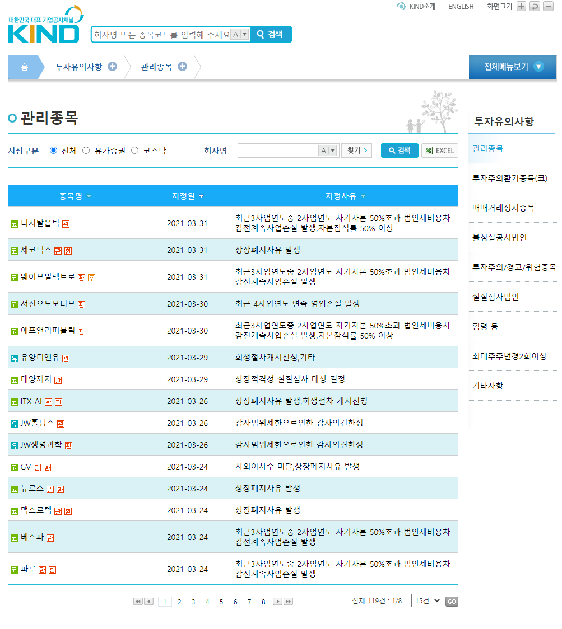
Task: Click the 환 badge next to 파루
Action: (53, 570)
